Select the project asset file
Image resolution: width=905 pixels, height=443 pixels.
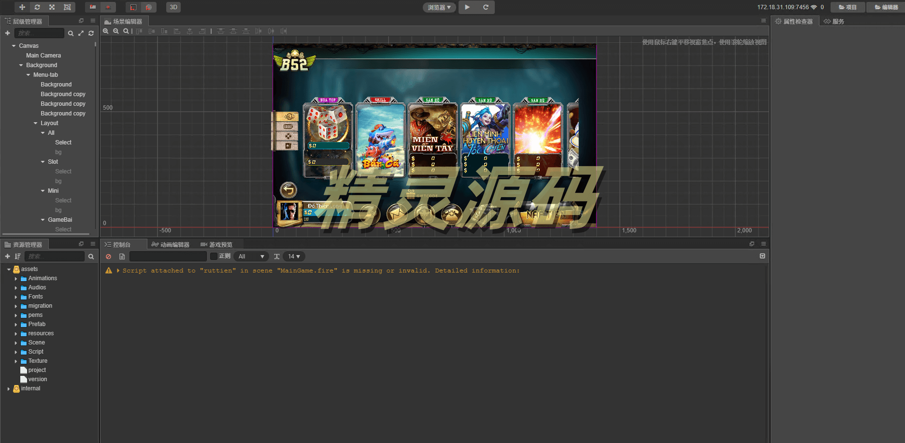click(37, 370)
